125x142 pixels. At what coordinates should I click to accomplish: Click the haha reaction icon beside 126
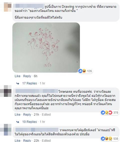coord(84,71)
